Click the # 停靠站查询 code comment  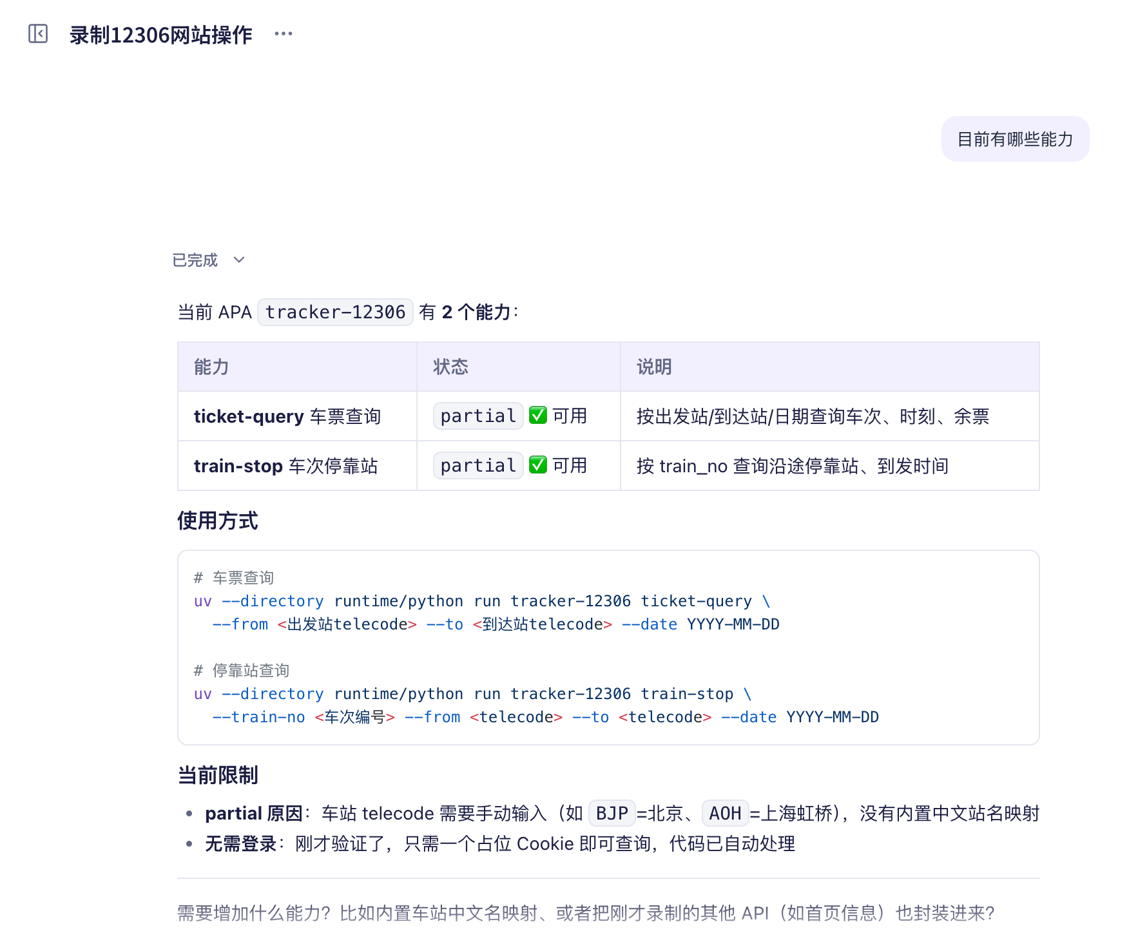click(x=242, y=671)
